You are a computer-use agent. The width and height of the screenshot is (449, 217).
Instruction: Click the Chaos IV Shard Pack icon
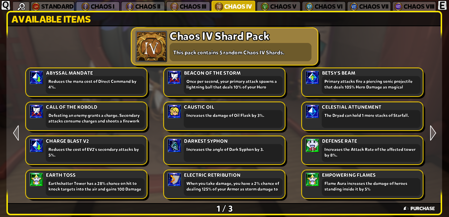pyautogui.click(x=151, y=46)
